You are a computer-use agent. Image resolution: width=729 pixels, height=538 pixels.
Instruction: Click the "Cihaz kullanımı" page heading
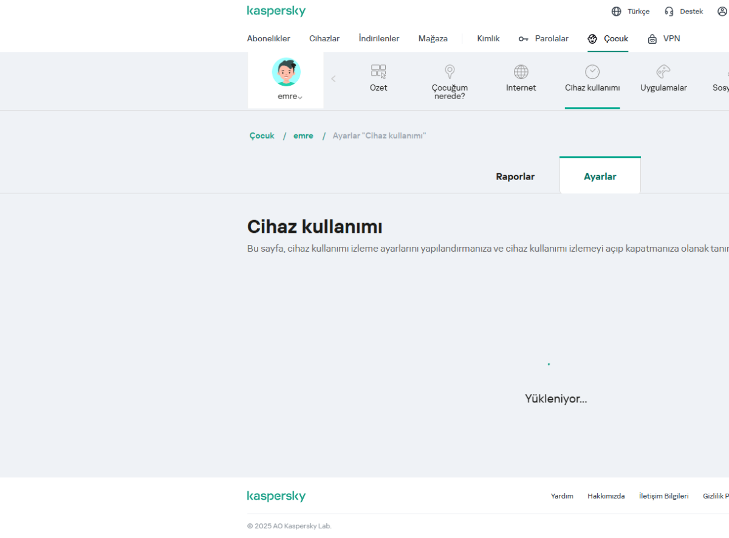point(315,227)
